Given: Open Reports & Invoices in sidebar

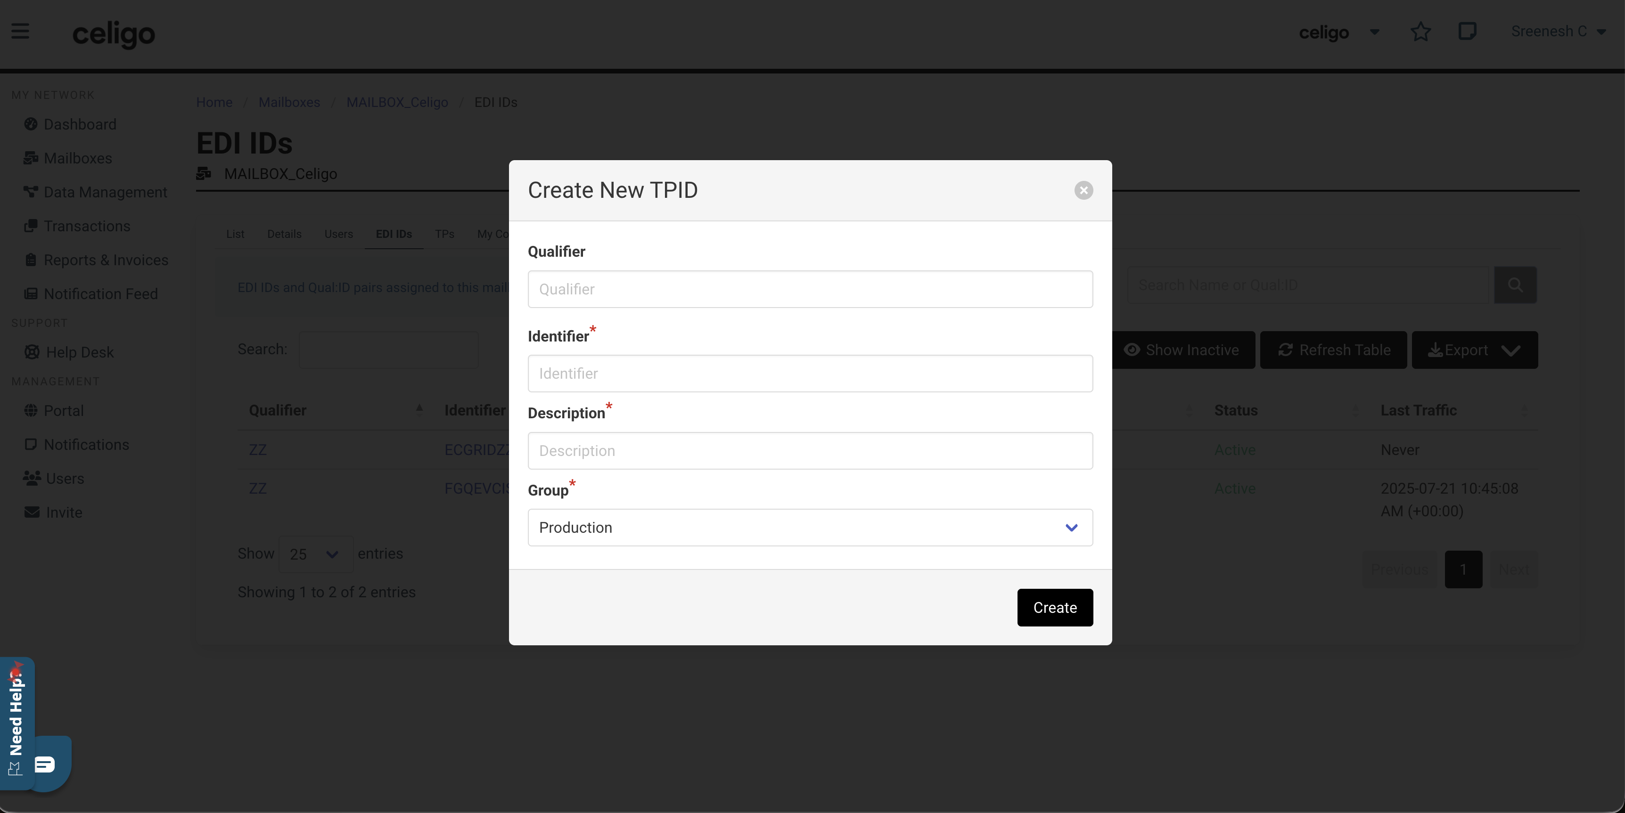Looking at the screenshot, I should [96, 260].
